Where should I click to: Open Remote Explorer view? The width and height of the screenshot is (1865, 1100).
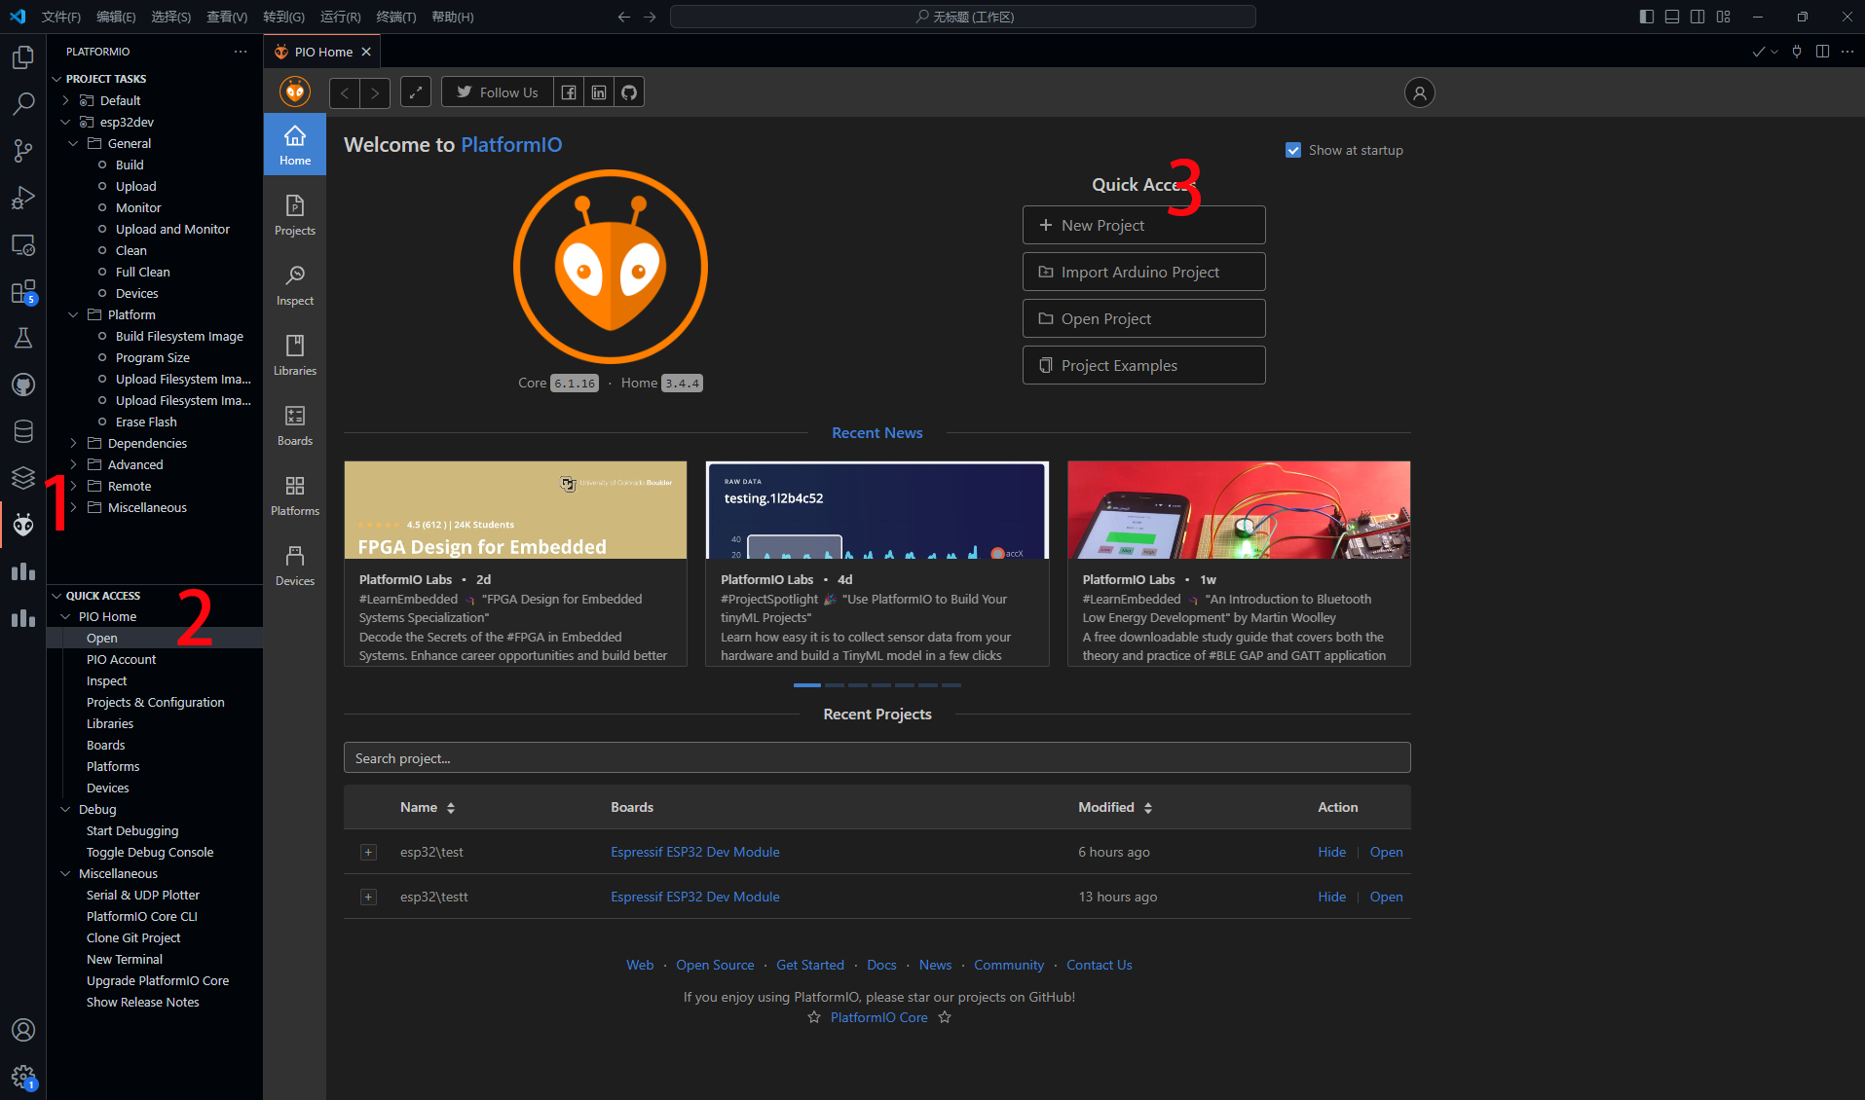point(23,244)
